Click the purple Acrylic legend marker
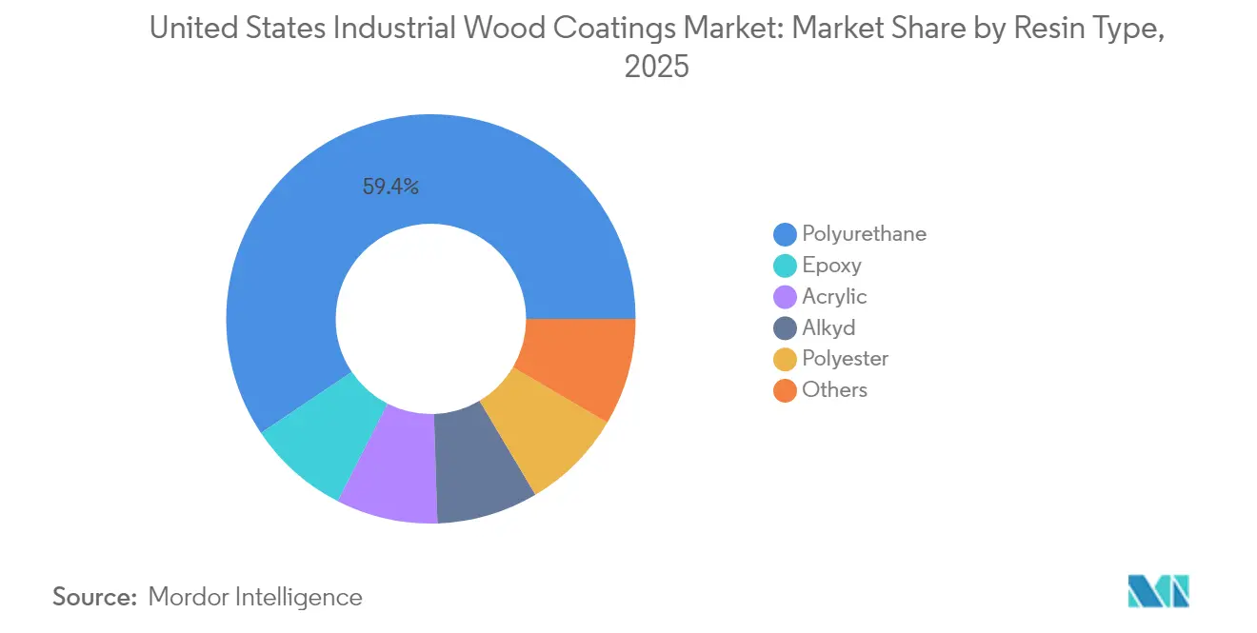This screenshot has width=1257, height=633. 784,296
